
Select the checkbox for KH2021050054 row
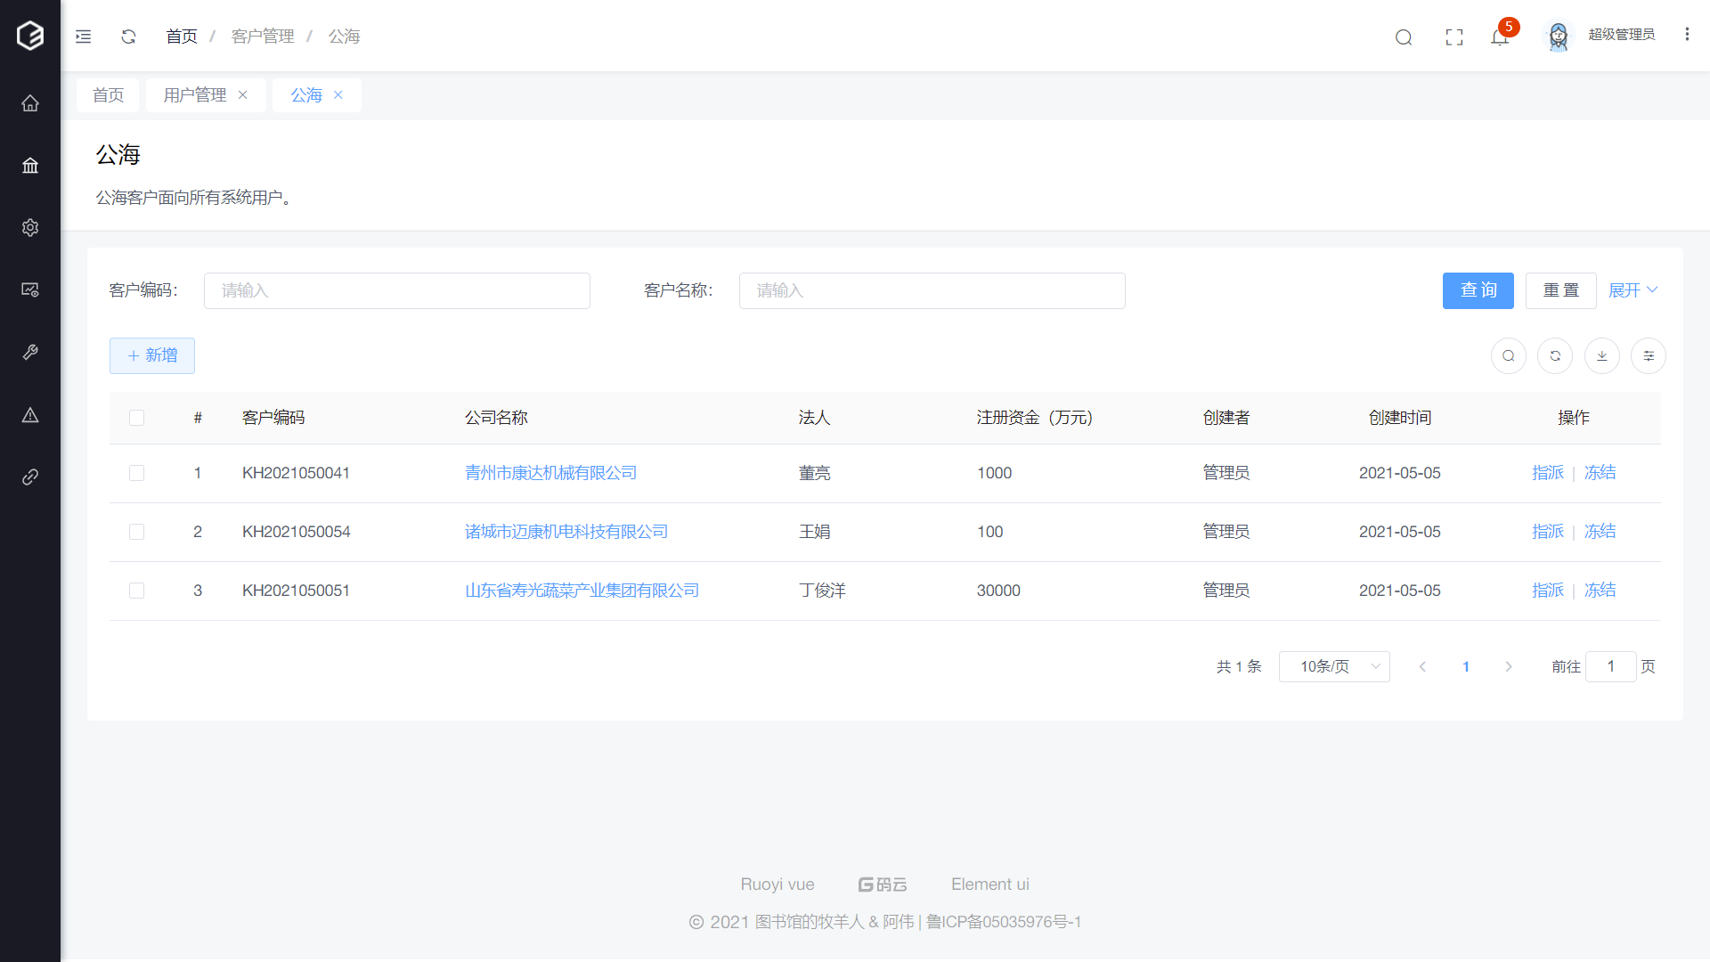pyautogui.click(x=136, y=532)
